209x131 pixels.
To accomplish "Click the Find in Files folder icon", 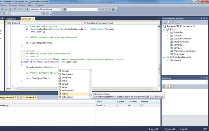I will 64,9.
